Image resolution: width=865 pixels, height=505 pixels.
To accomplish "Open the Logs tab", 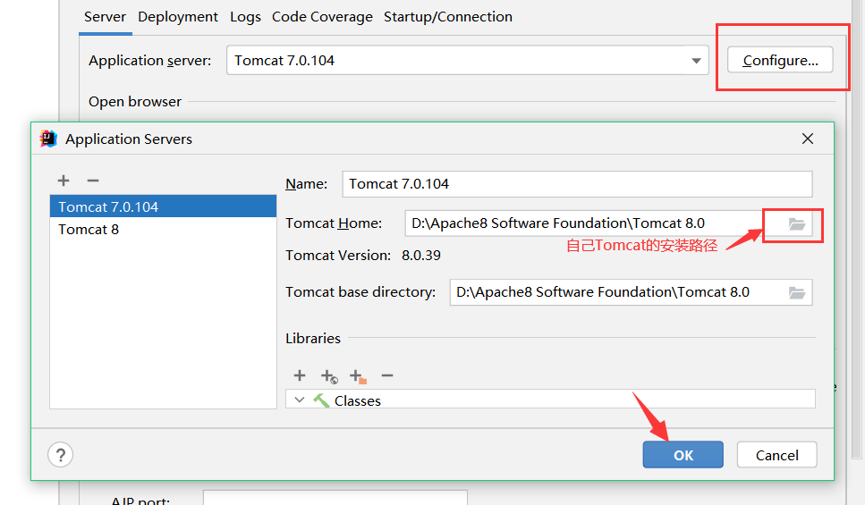I will [x=245, y=17].
